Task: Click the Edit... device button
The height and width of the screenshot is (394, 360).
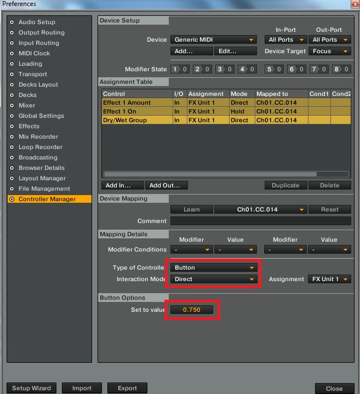Action: point(236,52)
